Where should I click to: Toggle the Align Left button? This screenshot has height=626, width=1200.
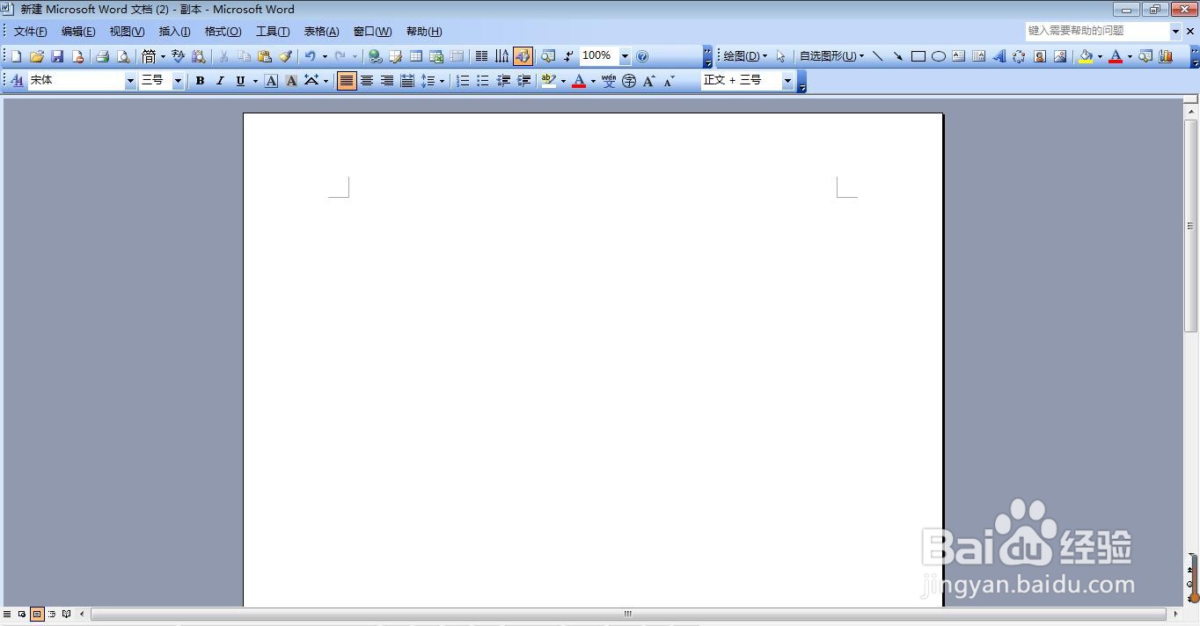347,81
